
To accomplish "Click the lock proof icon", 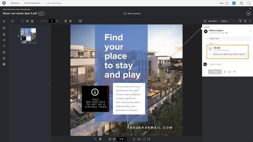I will [4, 58].
